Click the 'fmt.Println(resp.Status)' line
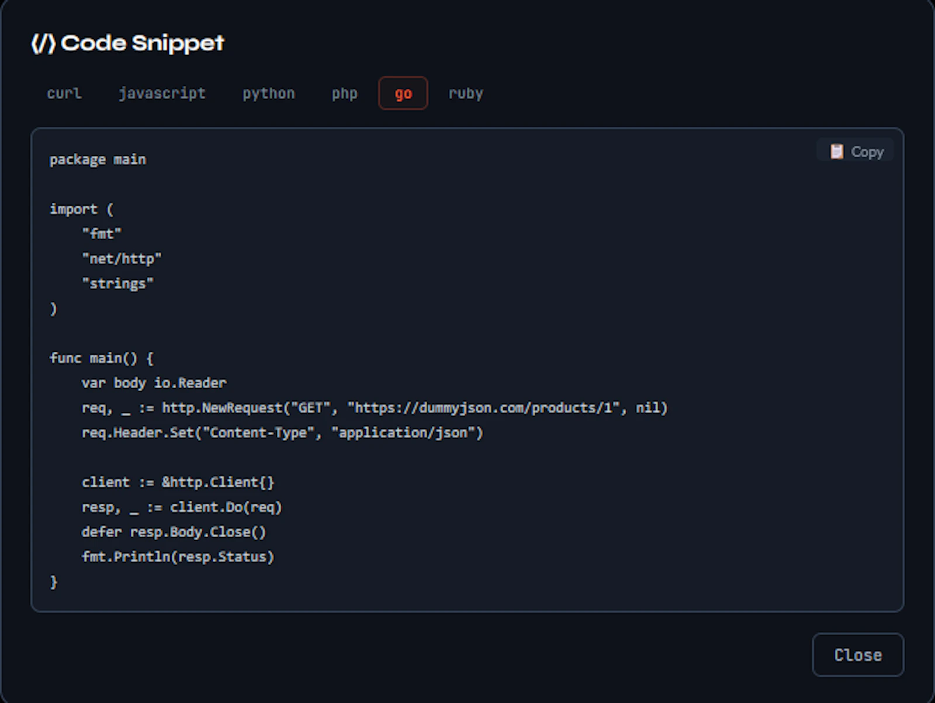935x703 pixels. point(178,557)
